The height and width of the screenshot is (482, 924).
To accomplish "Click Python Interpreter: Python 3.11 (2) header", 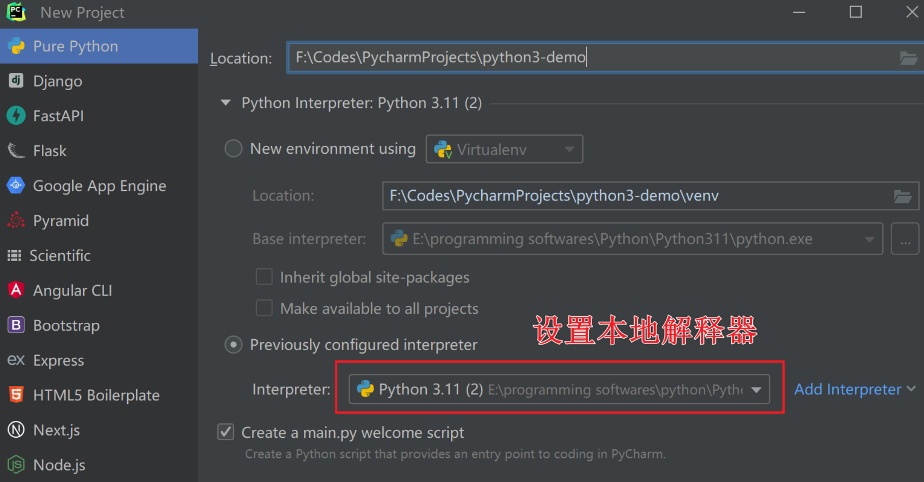I will (362, 103).
